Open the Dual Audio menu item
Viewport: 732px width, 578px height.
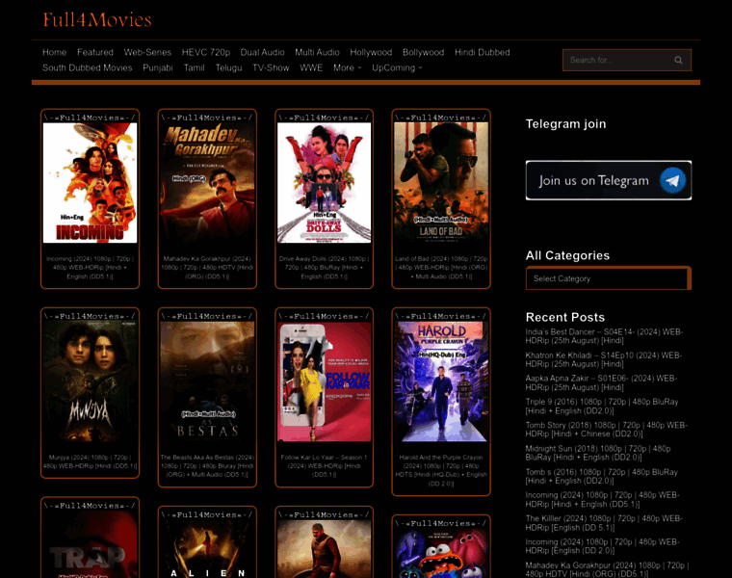pyautogui.click(x=262, y=52)
